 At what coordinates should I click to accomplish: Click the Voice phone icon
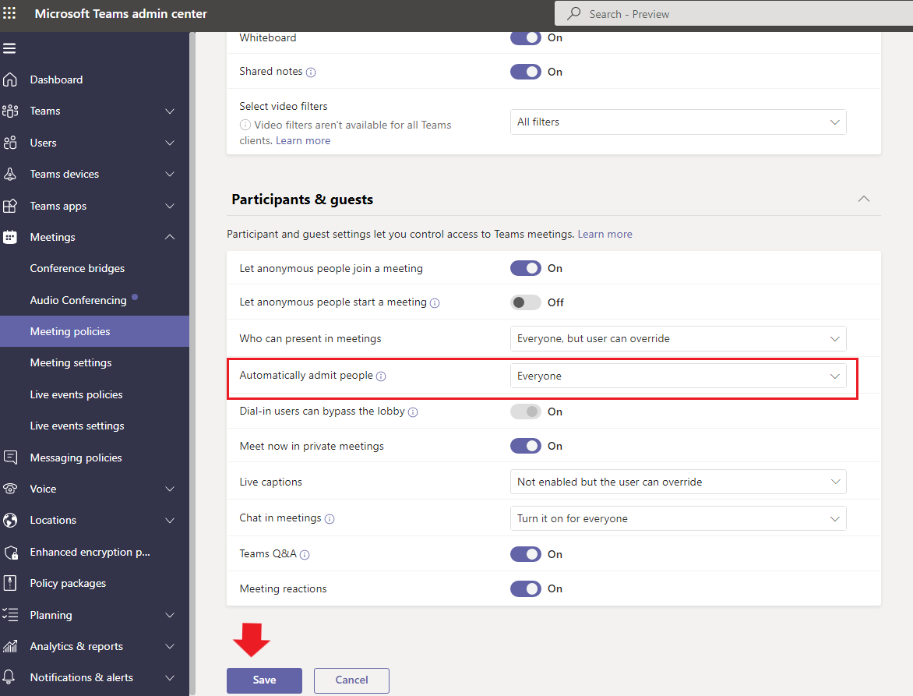point(10,489)
